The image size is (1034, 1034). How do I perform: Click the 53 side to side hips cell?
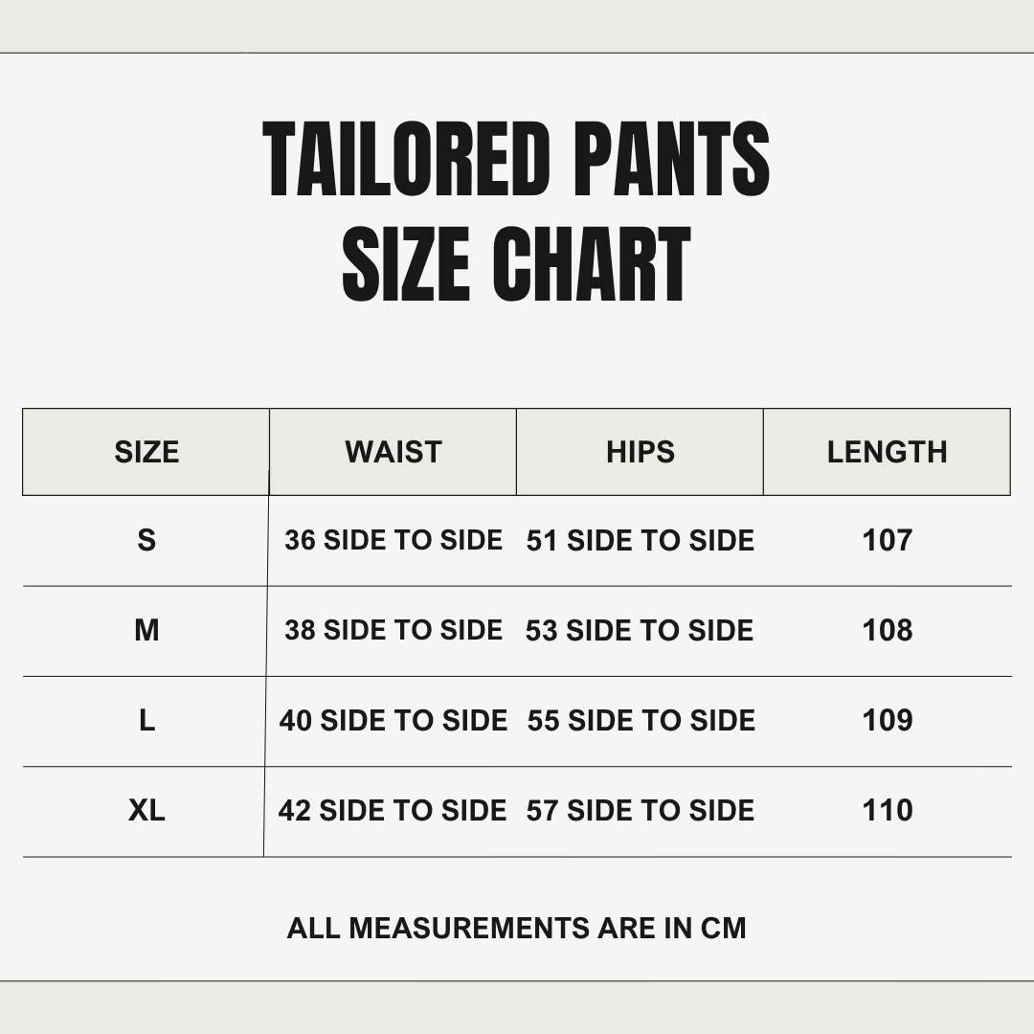tap(640, 630)
